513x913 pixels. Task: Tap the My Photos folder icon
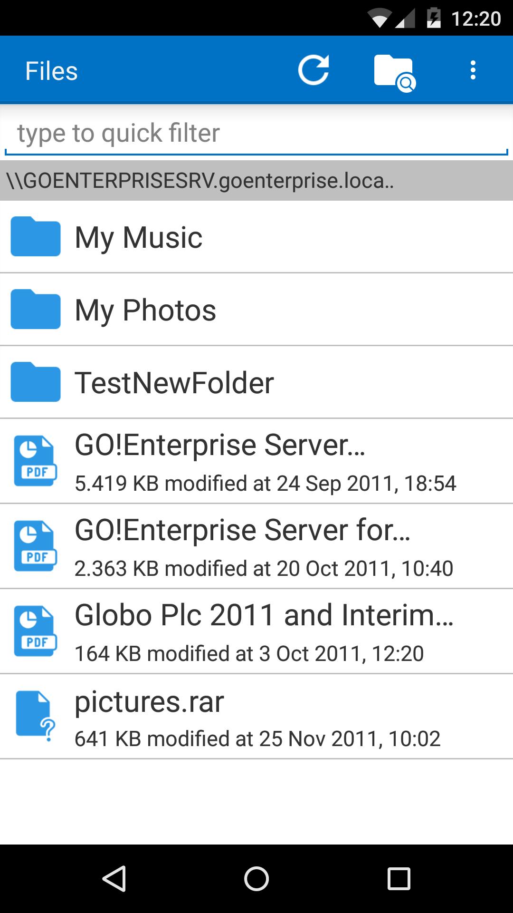[x=35, y=310]
